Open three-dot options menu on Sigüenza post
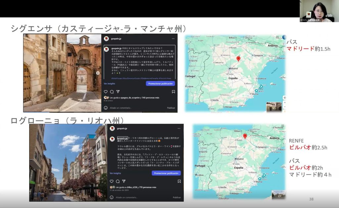This screenshot has width=339, height=208. [173, 39]
